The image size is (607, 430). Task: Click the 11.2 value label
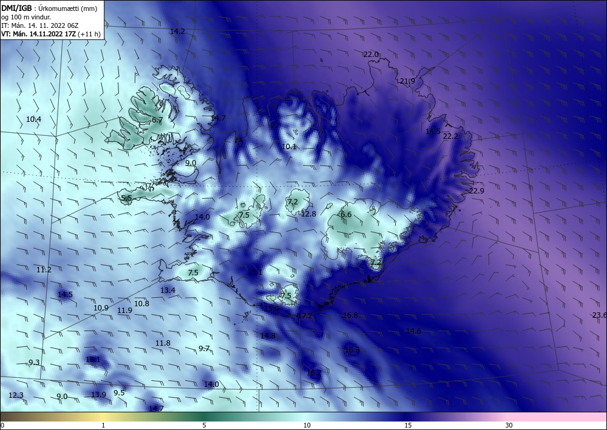pos(44,269)
